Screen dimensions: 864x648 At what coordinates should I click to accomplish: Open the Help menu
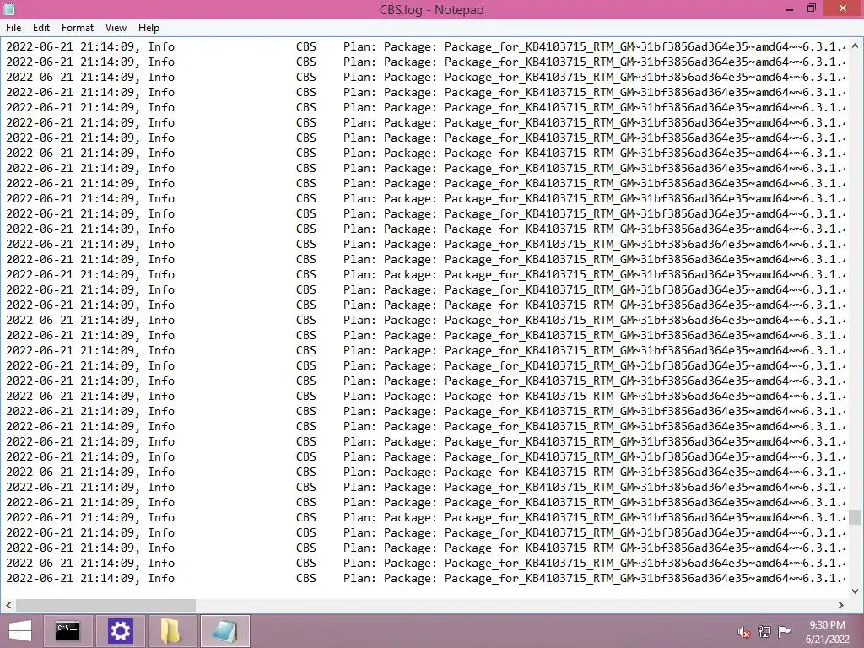click(148, 28)
